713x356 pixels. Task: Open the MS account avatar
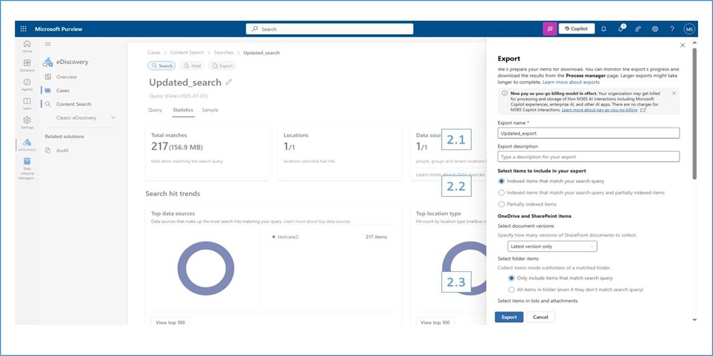point(689,29)
